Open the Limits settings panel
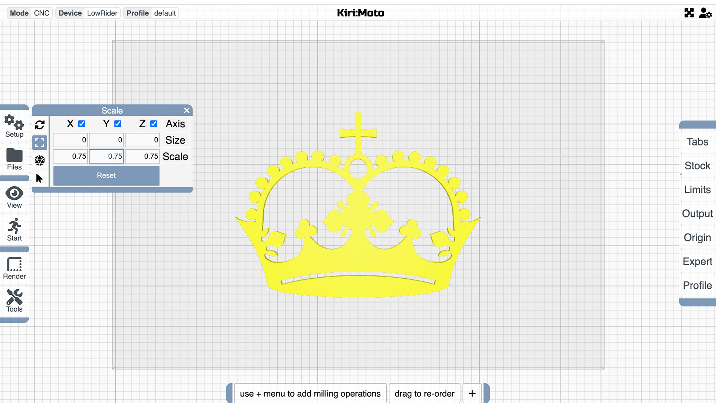 tap(697, 190)
